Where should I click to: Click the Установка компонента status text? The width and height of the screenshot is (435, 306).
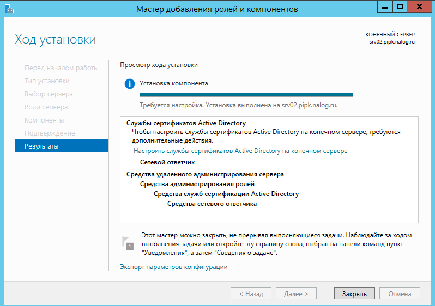174,83
